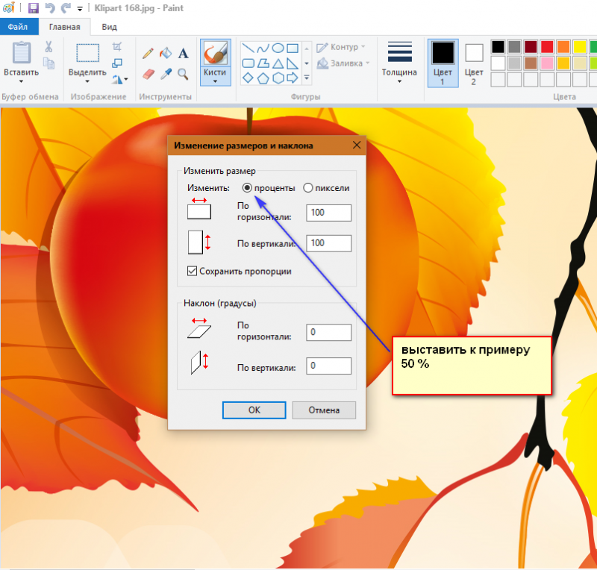Select the rounded rectangle shape
Viewport: 597px width, 570px height.
coord(249,63)
